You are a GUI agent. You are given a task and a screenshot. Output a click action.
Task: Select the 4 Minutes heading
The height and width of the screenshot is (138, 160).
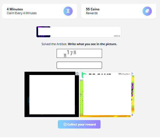15,9
